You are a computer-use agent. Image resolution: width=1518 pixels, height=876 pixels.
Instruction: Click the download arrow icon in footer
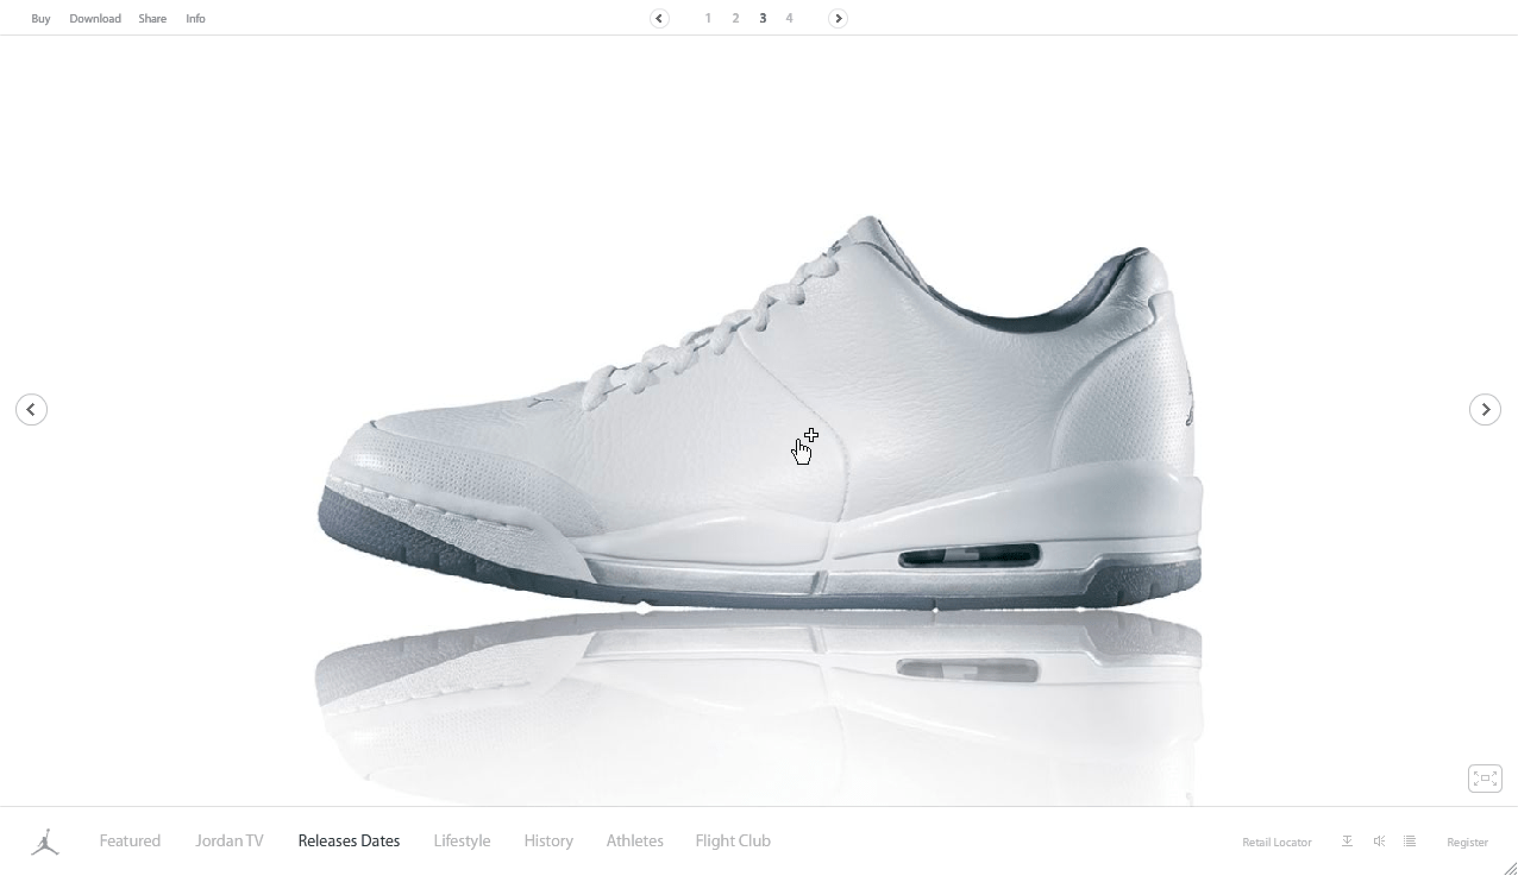(x=1347, y=841)
